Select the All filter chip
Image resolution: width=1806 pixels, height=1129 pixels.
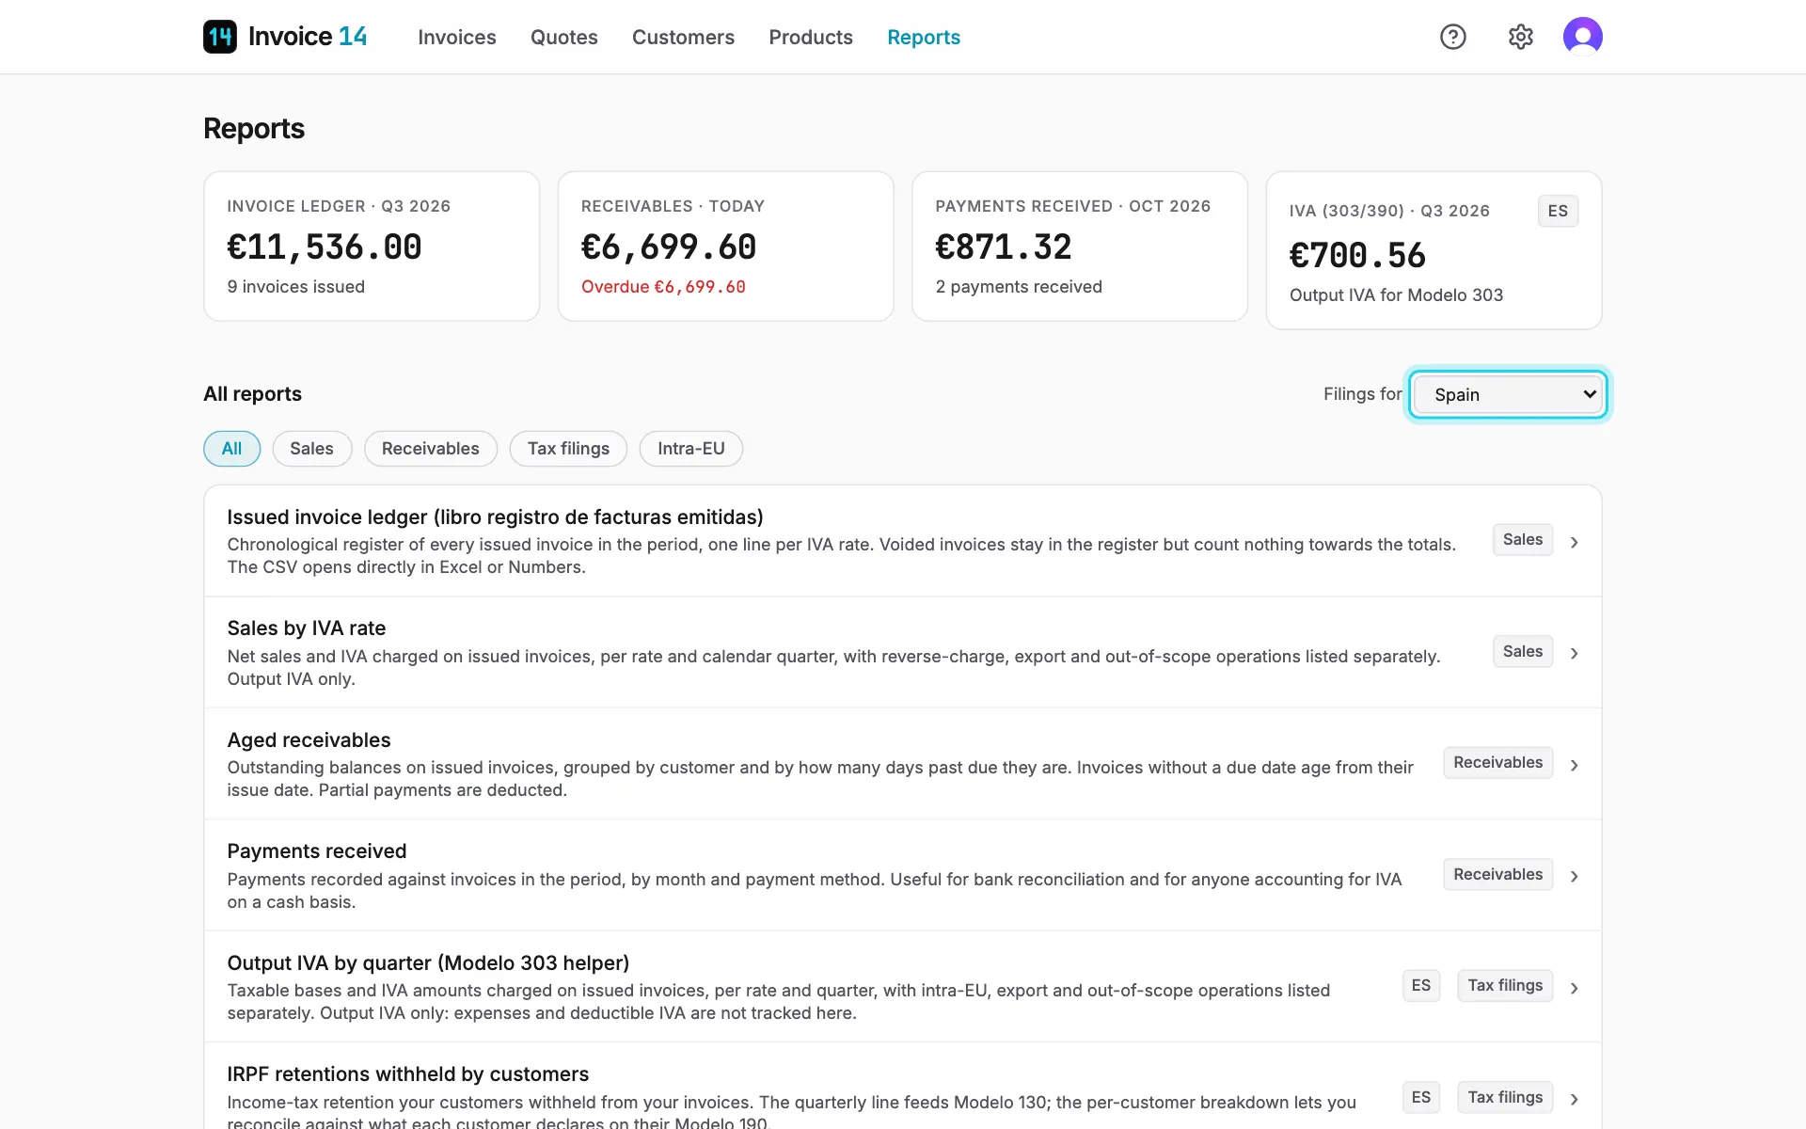[231, 449]
